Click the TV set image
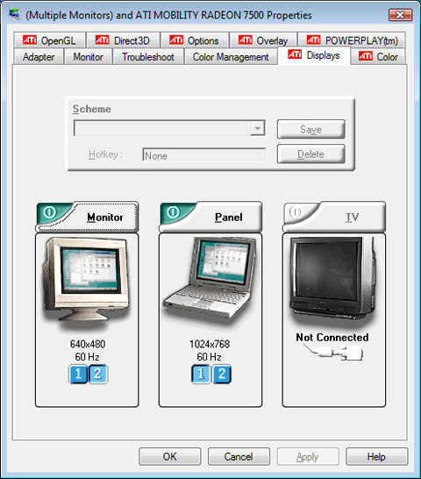 [x=333, y=280]
